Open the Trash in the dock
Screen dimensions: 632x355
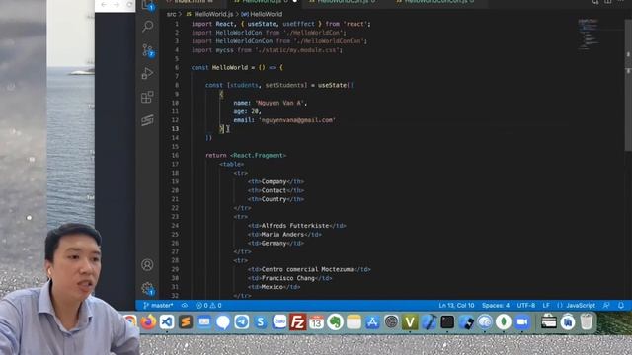(x=587, y=322)
